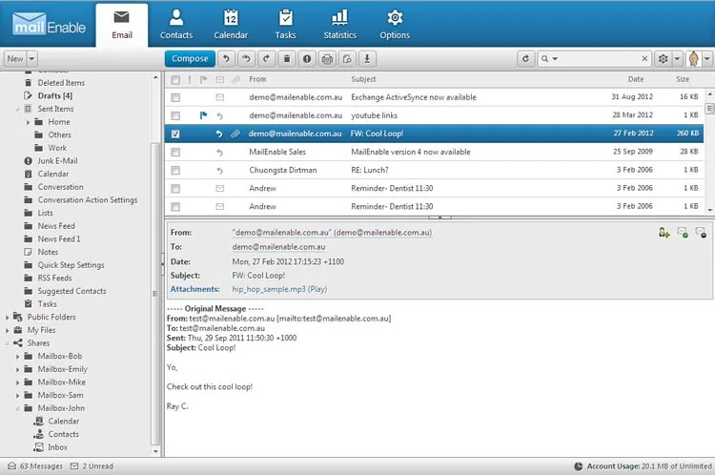Image resolution: width=715 pixels, height=475 pixels.
Task: Click the download message toolbar icon
Action: pyautogui.click(x=367, y=59)
